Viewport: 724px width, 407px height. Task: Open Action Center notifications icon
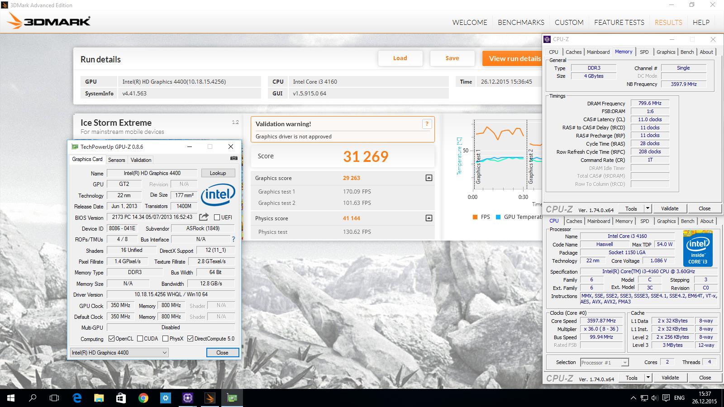(x=666, y=398)
